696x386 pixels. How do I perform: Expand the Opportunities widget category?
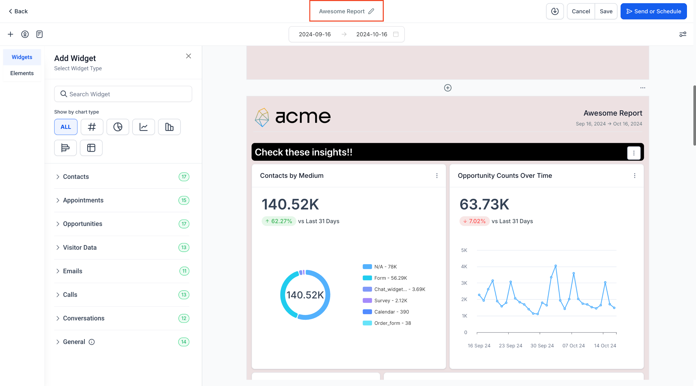82,224
